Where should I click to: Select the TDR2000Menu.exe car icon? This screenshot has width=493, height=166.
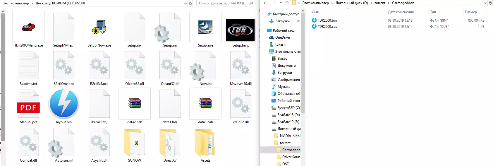pos(28,27)
